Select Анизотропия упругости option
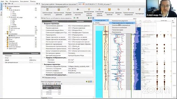The height and width of the screenshot is (99, 177). 122,21
